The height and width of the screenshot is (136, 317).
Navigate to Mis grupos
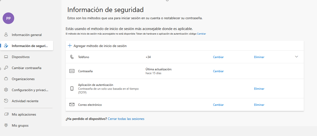20,125
